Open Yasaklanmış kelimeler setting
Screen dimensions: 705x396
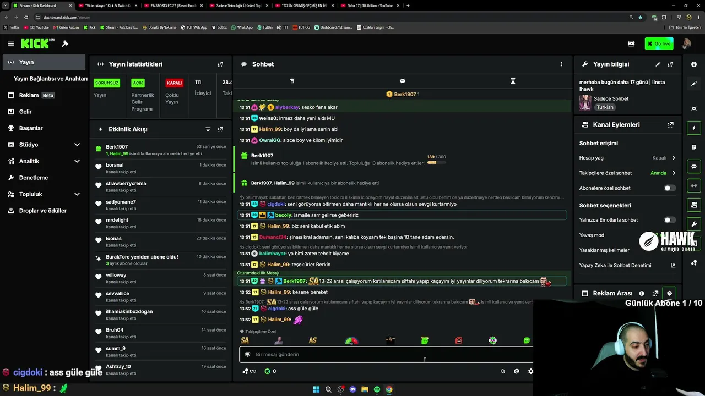pos(628,250)
